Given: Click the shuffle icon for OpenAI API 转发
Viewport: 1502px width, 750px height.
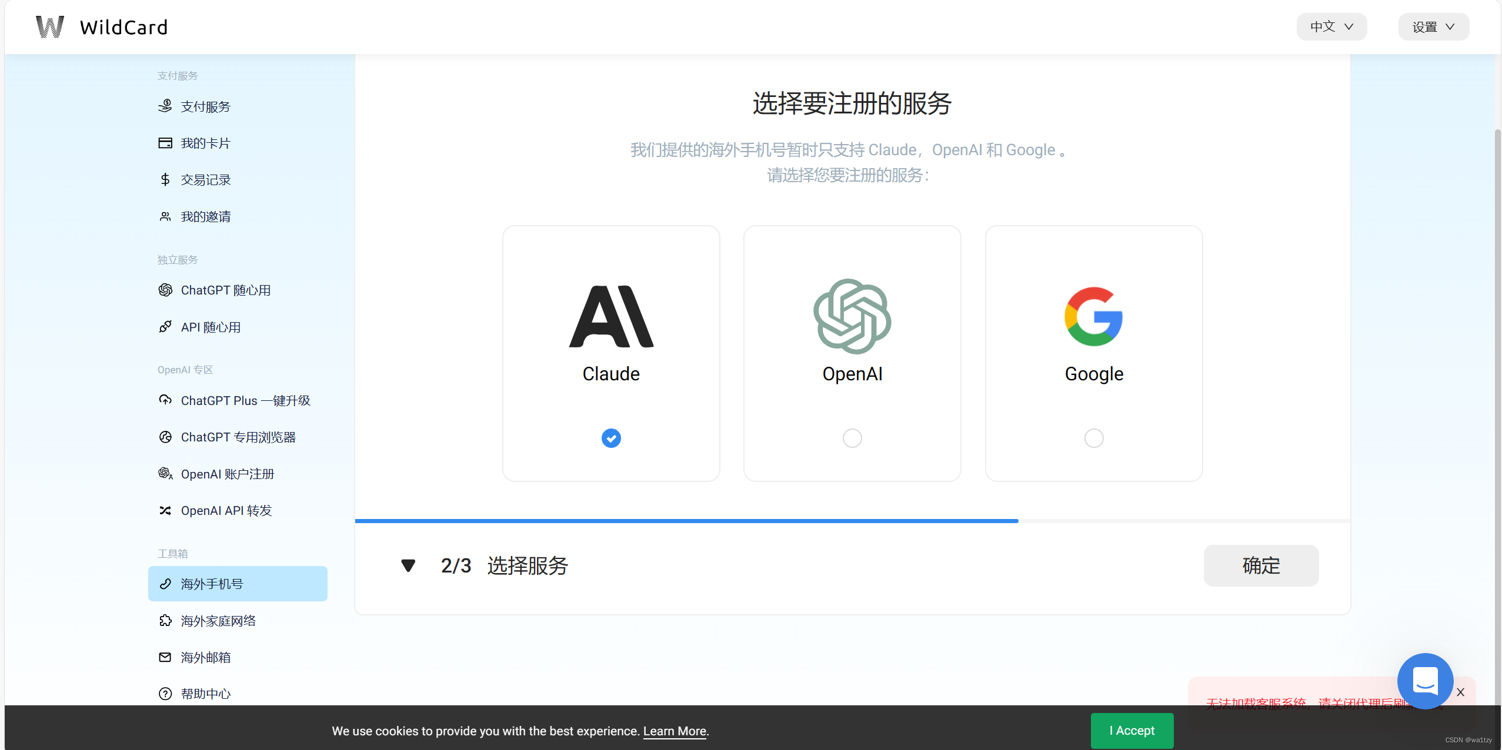Looking at the screenshot, I should 165,511.
